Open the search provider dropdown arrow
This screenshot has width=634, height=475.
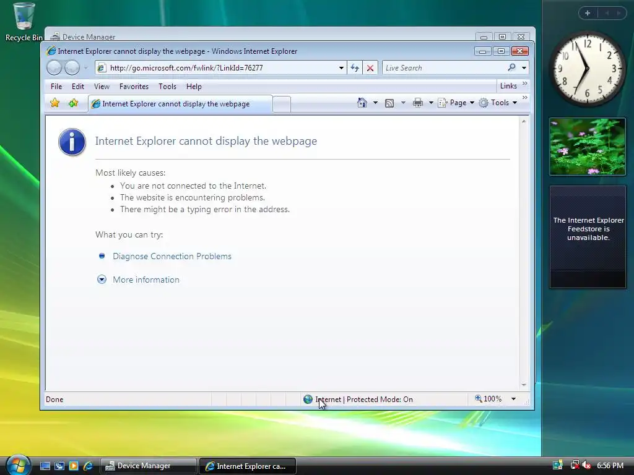coord(524,68)
